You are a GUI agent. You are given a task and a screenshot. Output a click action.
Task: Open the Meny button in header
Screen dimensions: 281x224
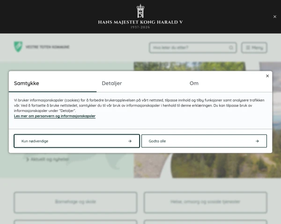coord(254,48)
